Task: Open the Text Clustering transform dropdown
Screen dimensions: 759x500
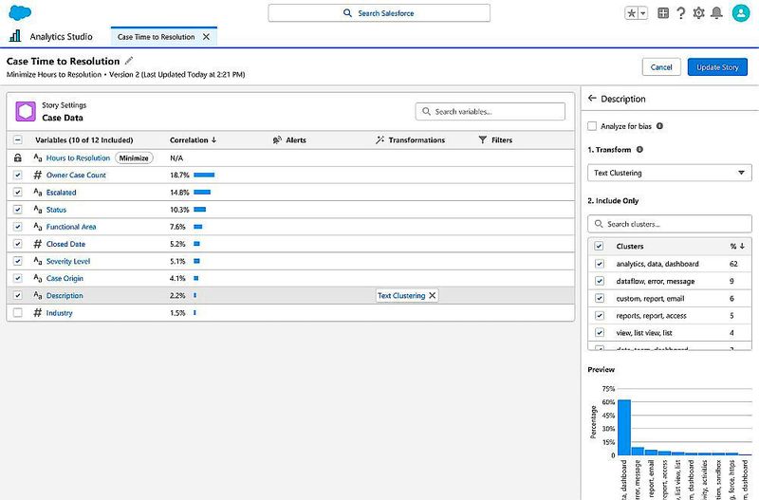Action: pos(670,173)
